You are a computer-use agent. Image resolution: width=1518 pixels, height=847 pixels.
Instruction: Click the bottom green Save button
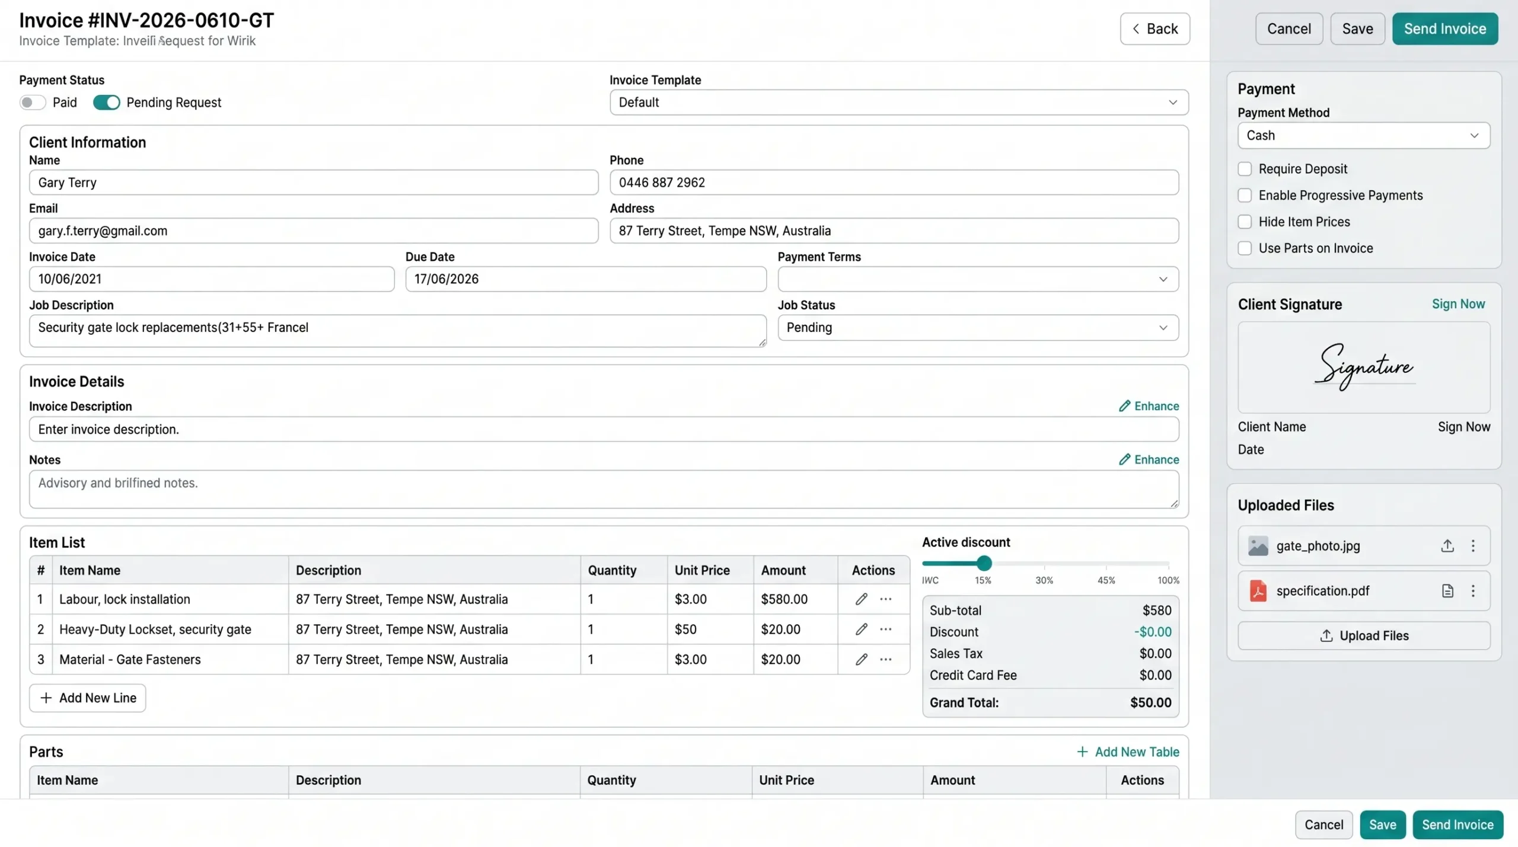pos(1382,824)
